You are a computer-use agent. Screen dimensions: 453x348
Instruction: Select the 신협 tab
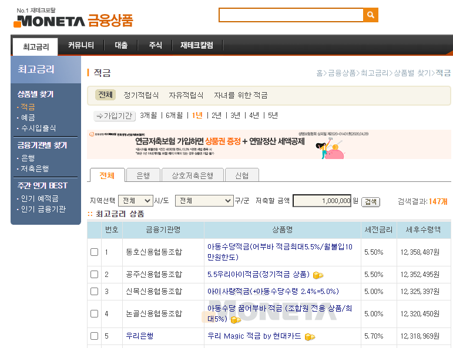(x=242, y=175)
